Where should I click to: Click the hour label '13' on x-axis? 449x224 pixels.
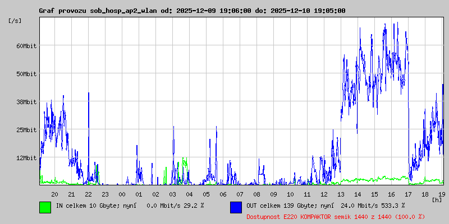click(341, 194)
